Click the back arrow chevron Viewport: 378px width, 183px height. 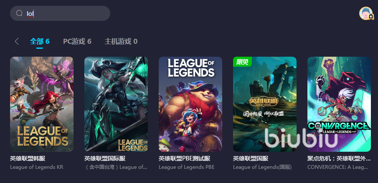click(17, 41)
